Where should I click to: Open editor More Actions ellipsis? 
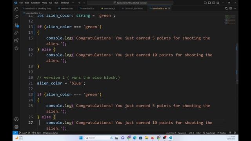point(235,9)
